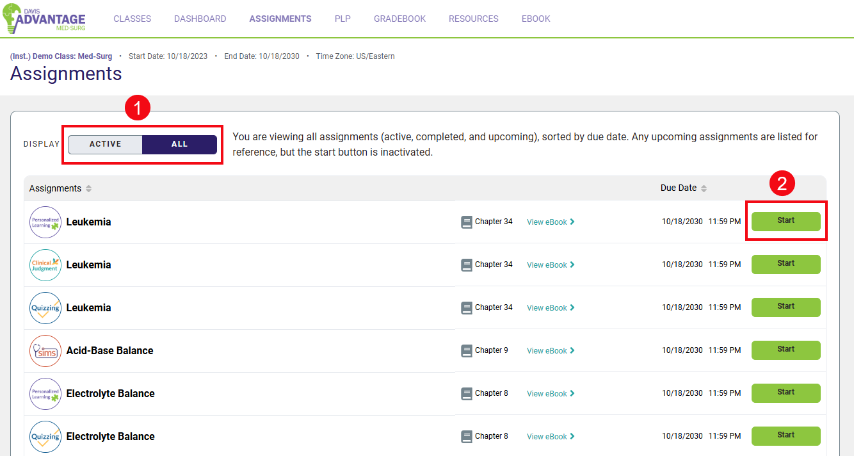Click the Chapter 9 text

[x=492, y=351]
